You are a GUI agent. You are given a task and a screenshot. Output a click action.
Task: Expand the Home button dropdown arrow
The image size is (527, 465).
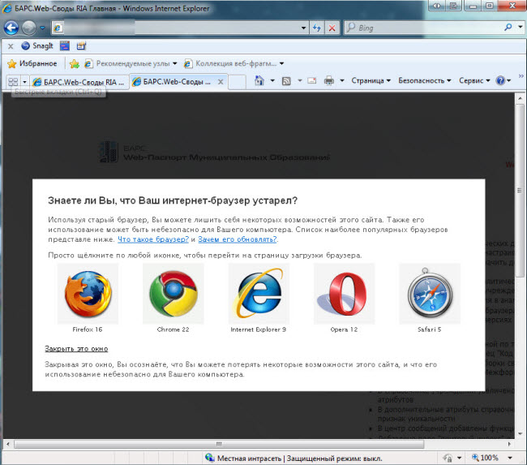(x=272, y=81)
